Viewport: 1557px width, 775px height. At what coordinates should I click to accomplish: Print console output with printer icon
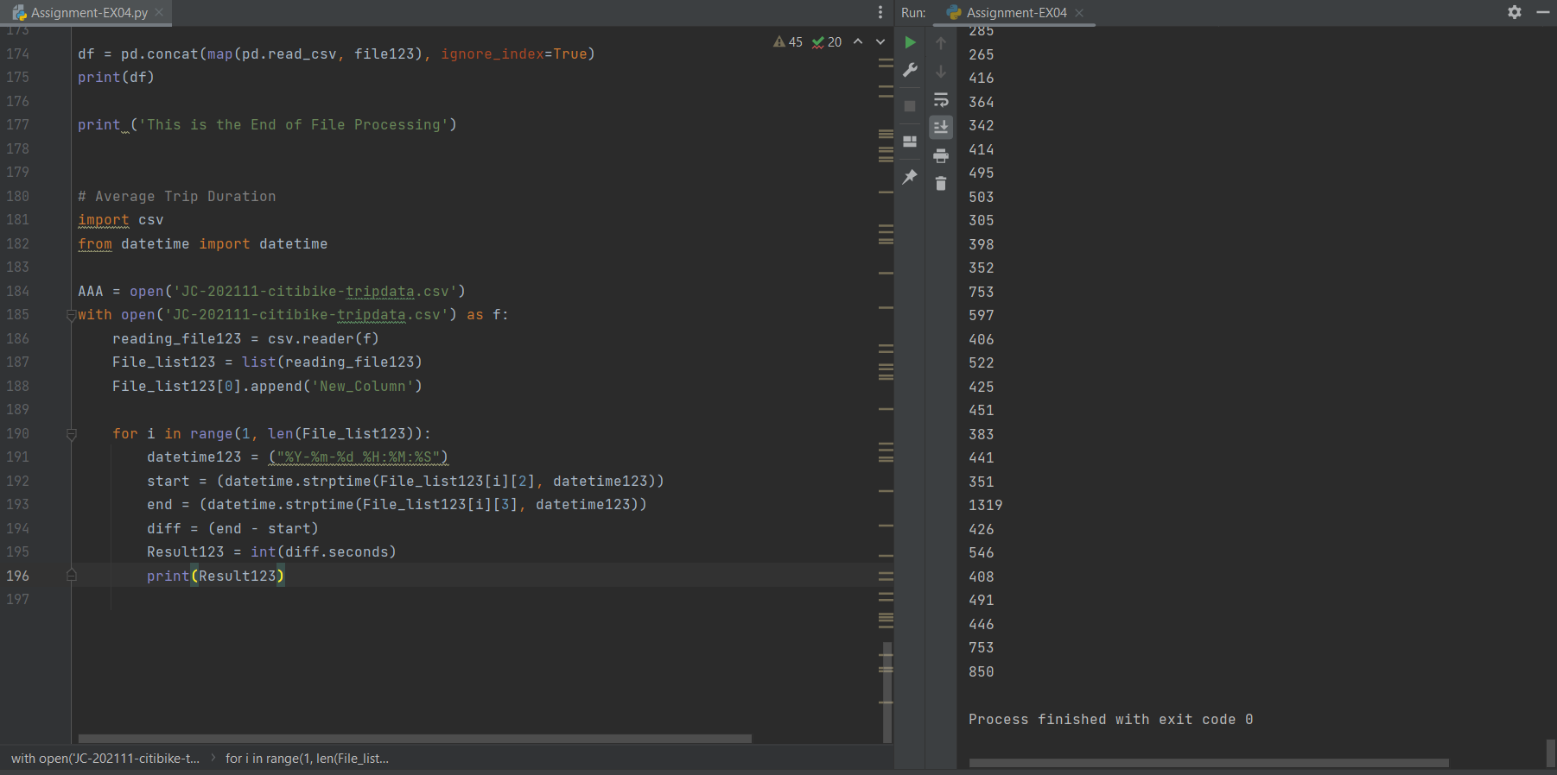[x=941, y=156]
